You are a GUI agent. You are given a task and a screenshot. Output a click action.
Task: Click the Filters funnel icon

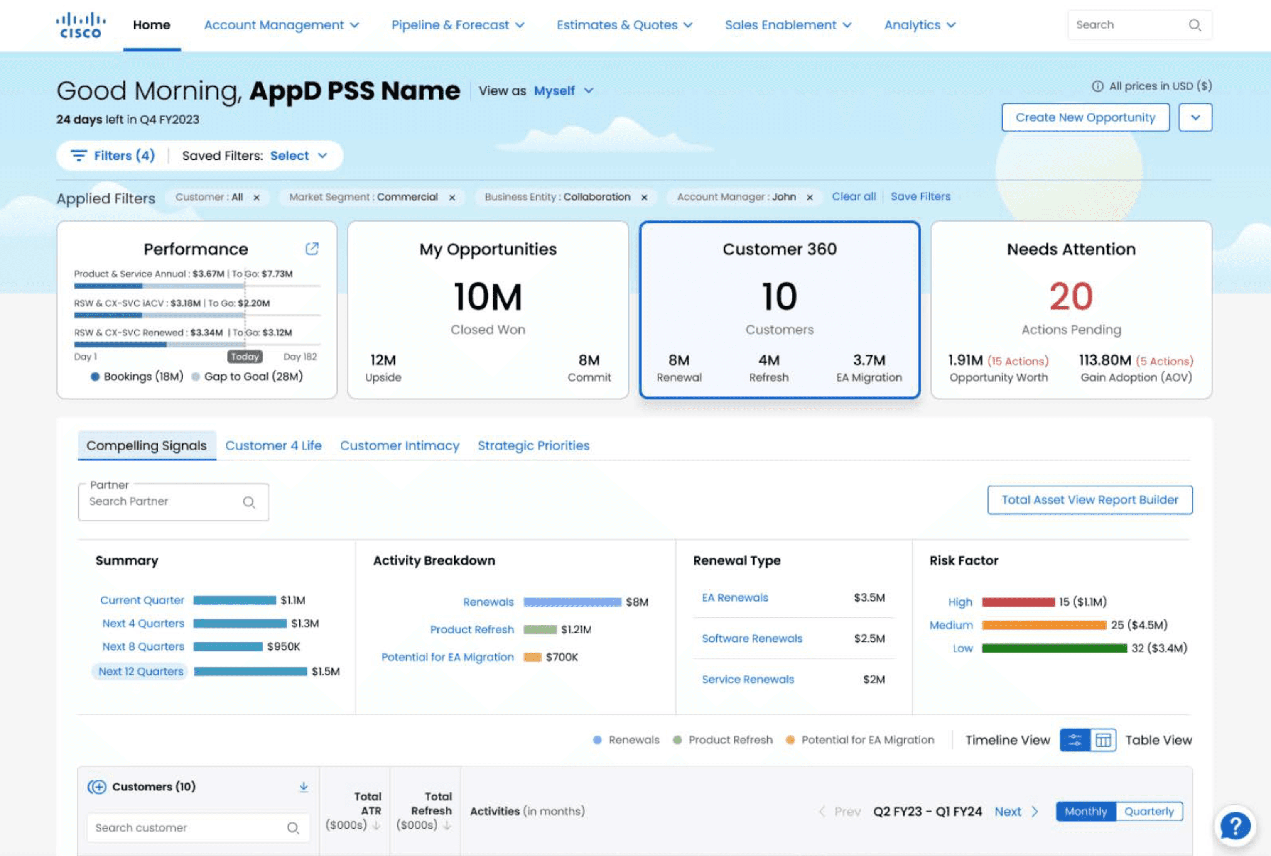[80, 156]
